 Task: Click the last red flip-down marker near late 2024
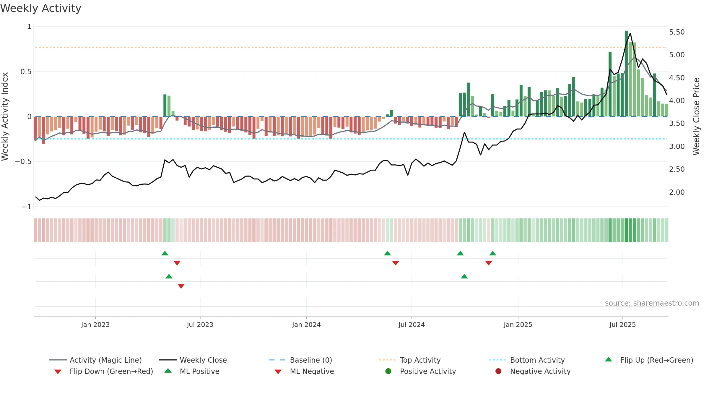click(x=489, y=263)
